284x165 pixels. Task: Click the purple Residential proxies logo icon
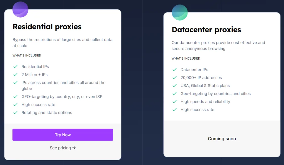[20, 9]
